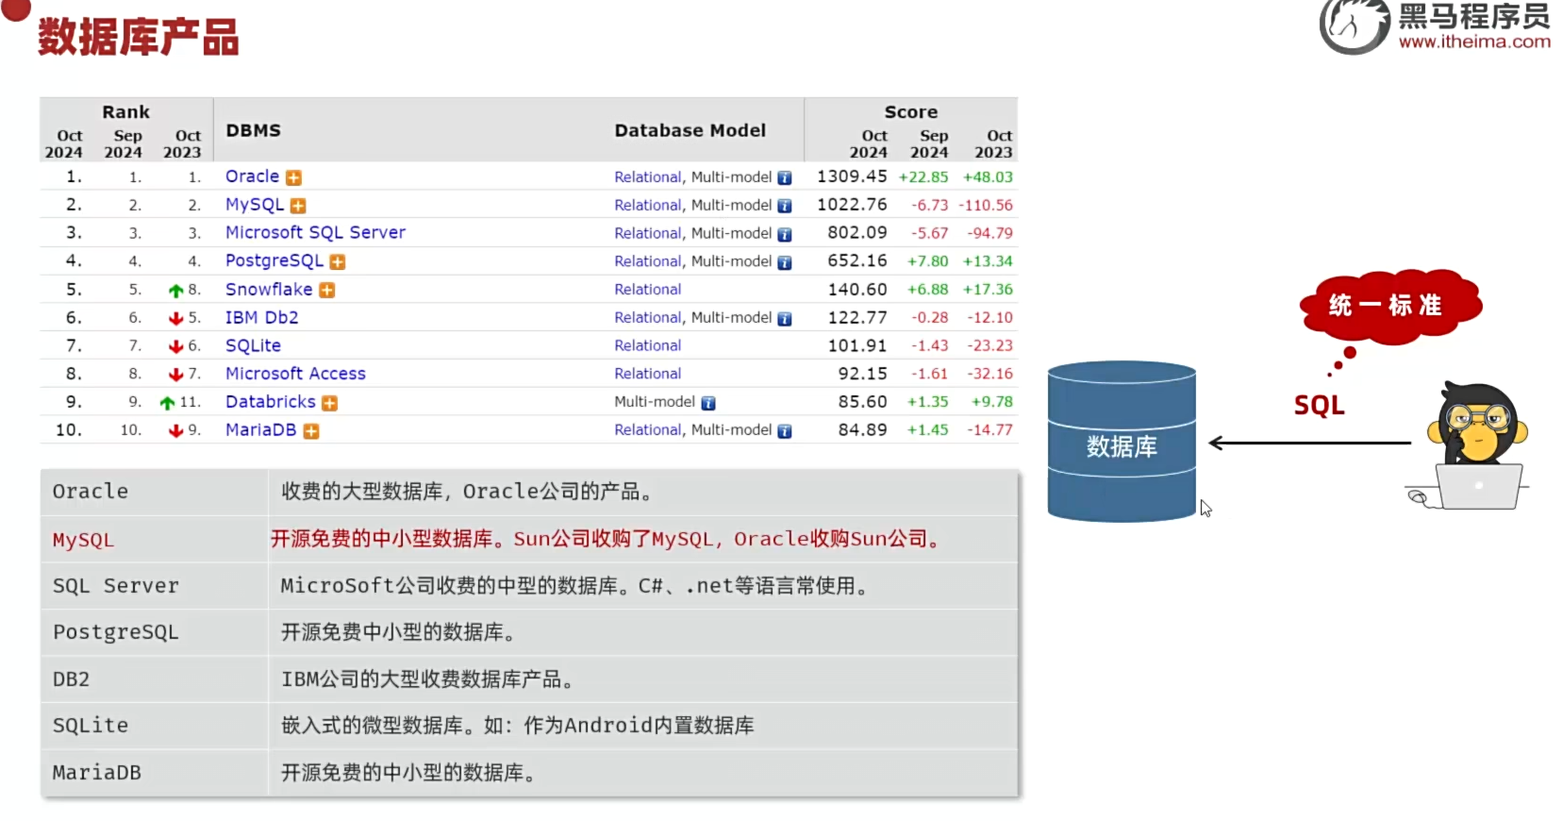This screenshot has width=1563, height=821.
Task: Click the red down arrow in IBM Db2 row
Action: [175, 319]
